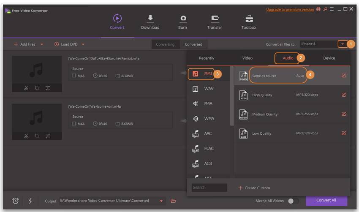Switch to the Audio format tab
This screenshot has width=359, height=212.
pos(288,58)
